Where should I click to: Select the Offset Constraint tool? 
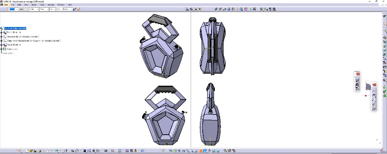[x=225, y=9]
